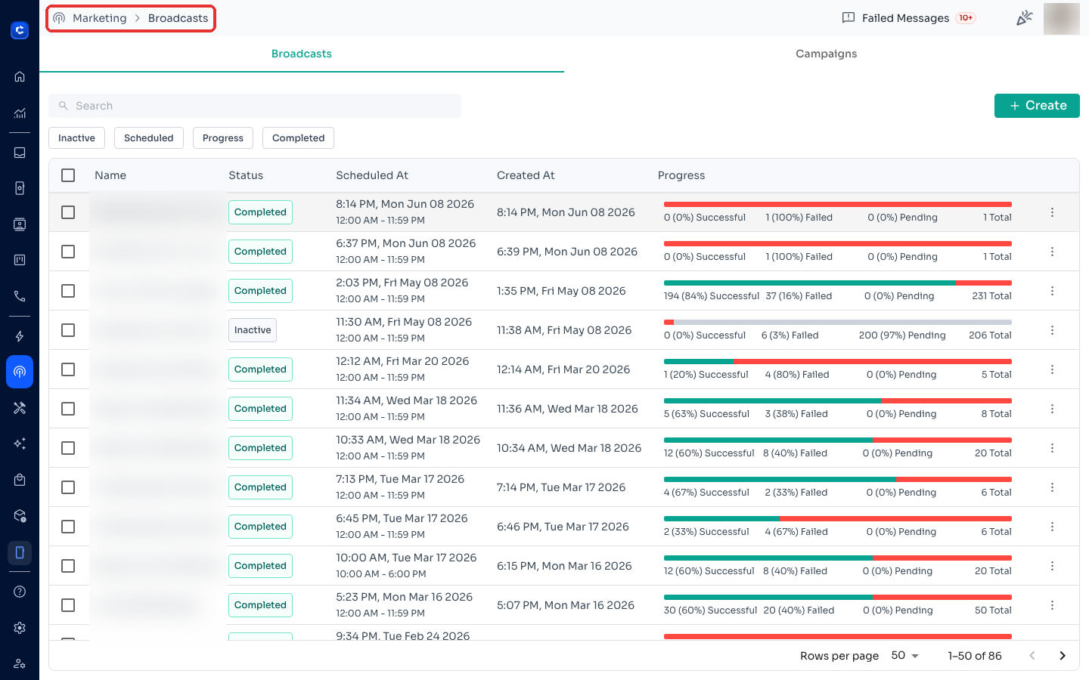Check the checkbox for the Inactive broadcast row

[x=68, y=330]
